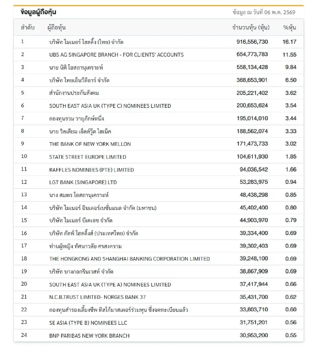Click the ผู้ถือหุ้น column header

point(56,27)
